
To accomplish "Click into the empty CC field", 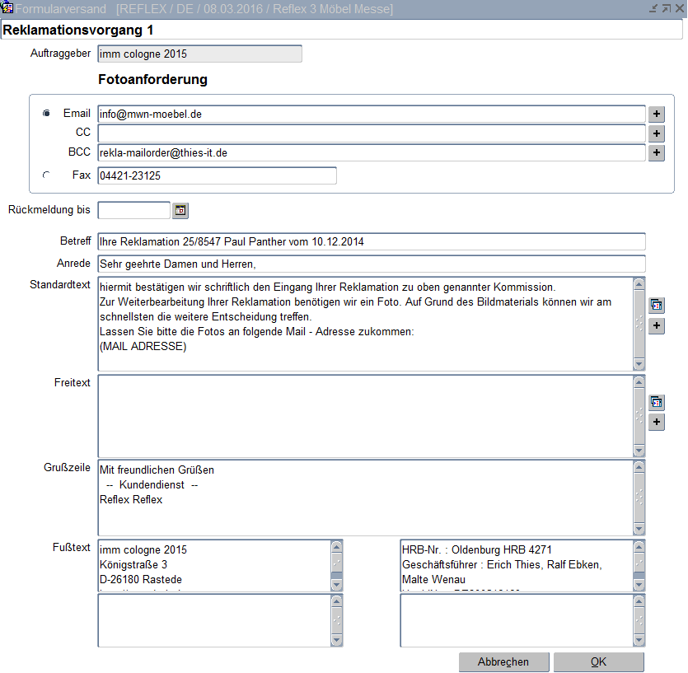I will point(371,133).
